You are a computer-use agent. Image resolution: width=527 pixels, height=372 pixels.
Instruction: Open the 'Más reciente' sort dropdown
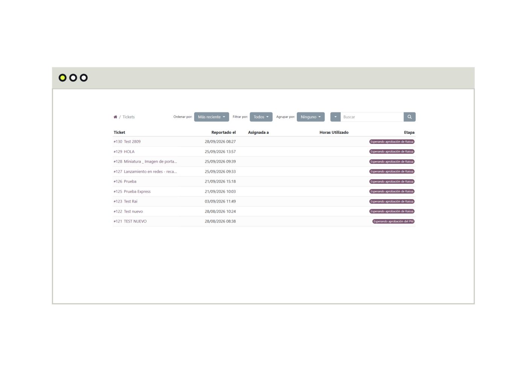pos(211,117)
